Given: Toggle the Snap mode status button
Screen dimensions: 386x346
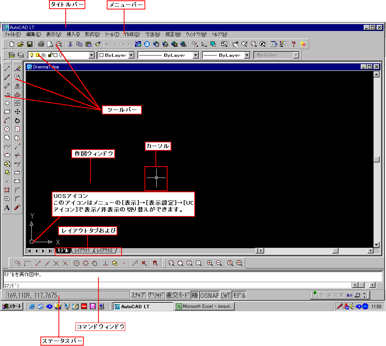Looking at the screenshot, I should 138,295.
